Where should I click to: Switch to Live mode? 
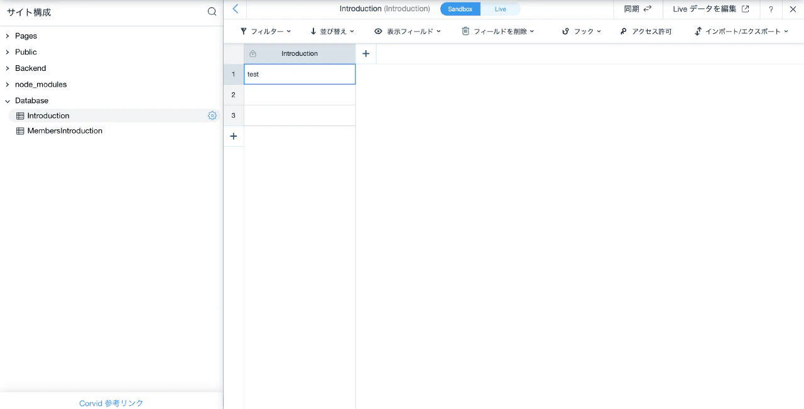pos(500,9)
